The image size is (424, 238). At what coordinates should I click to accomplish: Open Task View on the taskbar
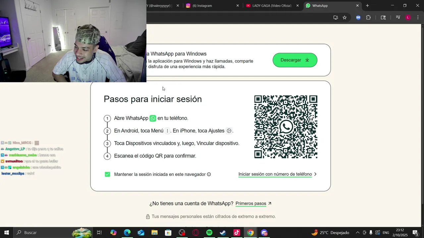[x=99, y=233]
